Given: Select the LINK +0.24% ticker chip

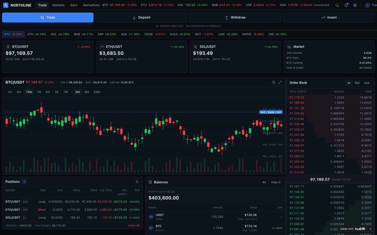Looking at the screenshot, I should coord(228,34).
